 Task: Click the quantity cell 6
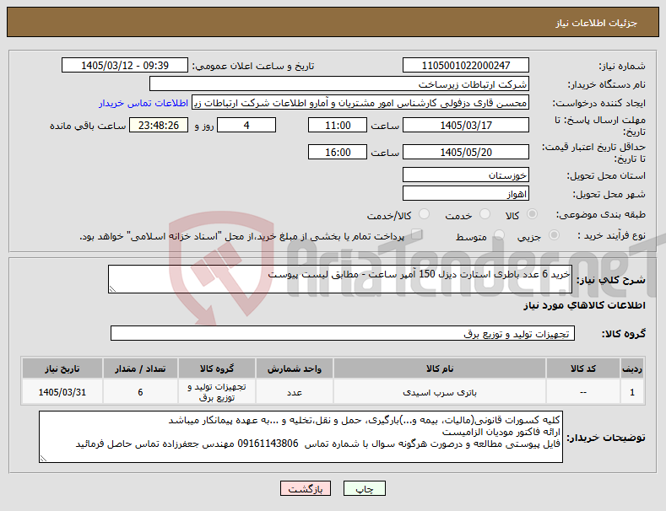click(140, 392)
